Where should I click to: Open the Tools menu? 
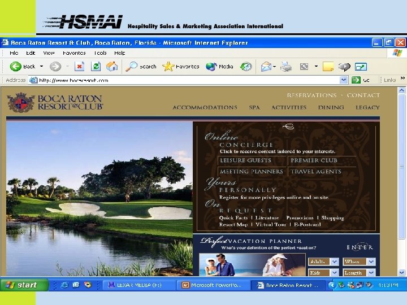[101, 53]
